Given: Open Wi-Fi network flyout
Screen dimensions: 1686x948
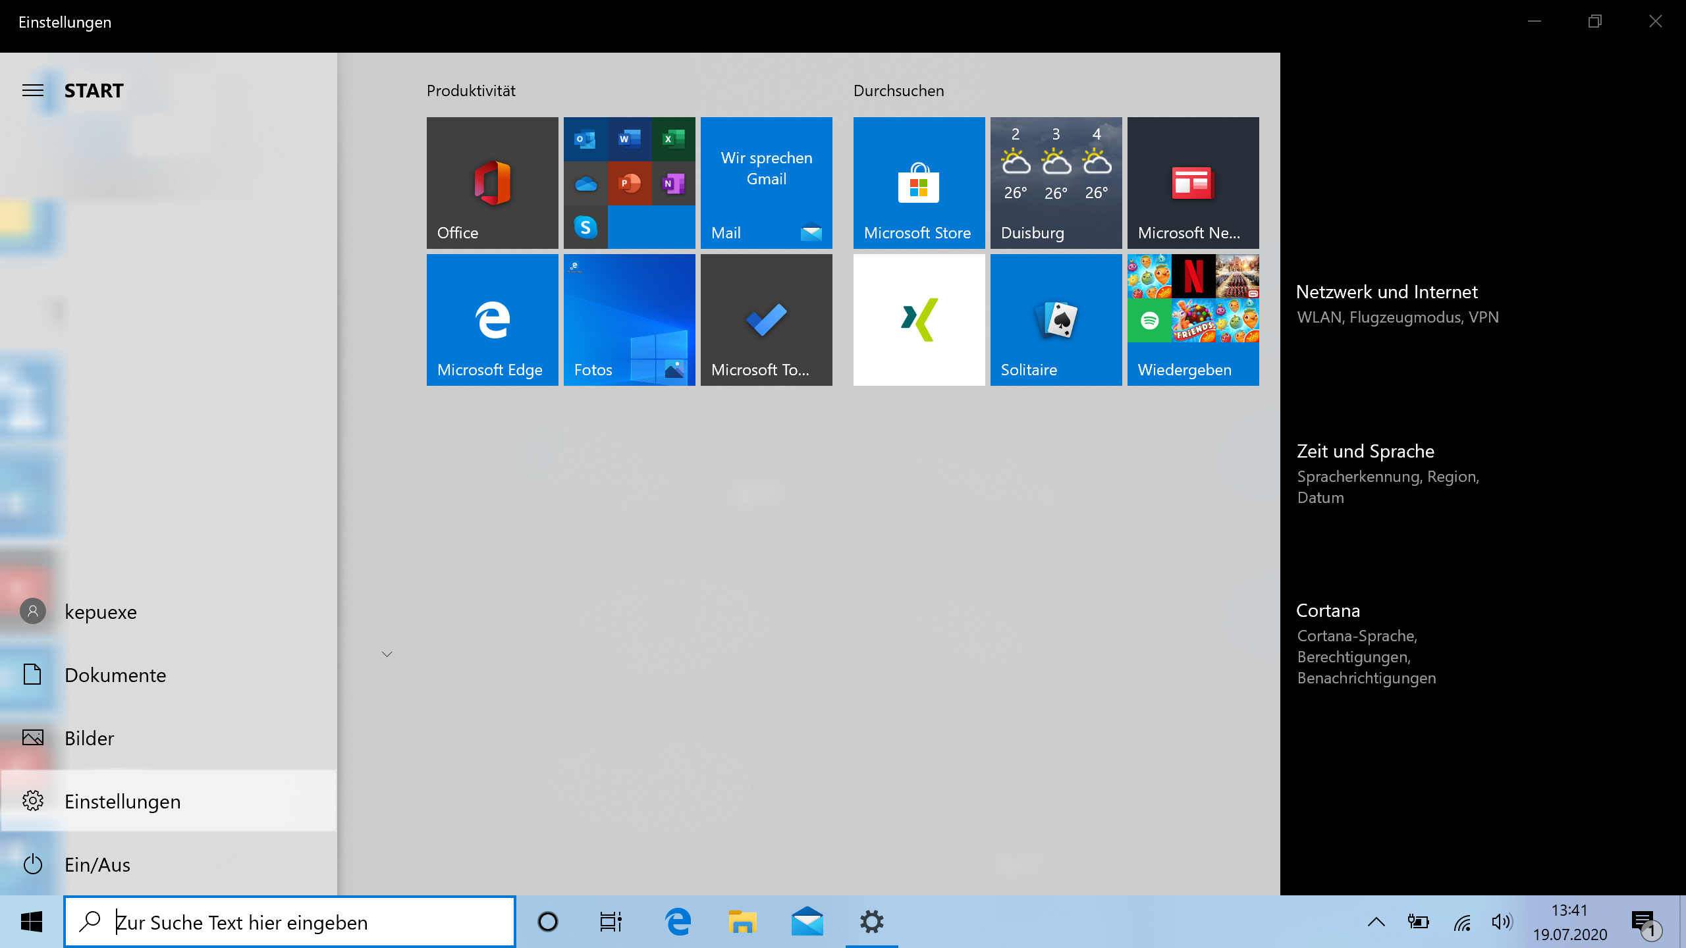Looking at the screenshot, I should [x=1462, y=922].
